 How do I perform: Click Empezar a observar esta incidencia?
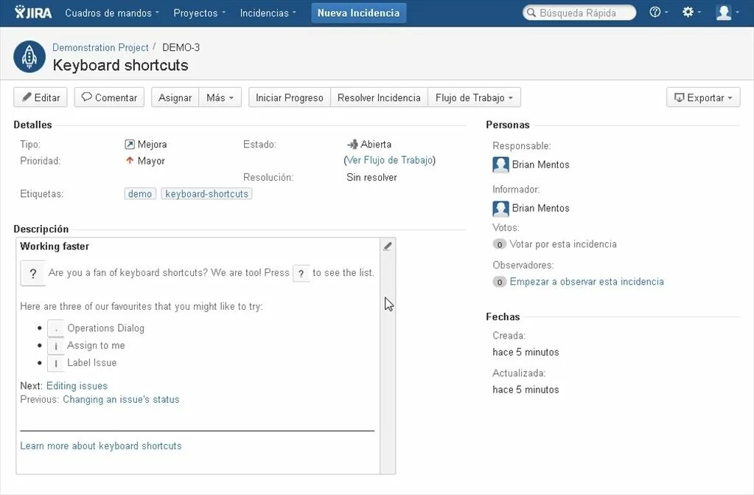(x=587, y=282)
